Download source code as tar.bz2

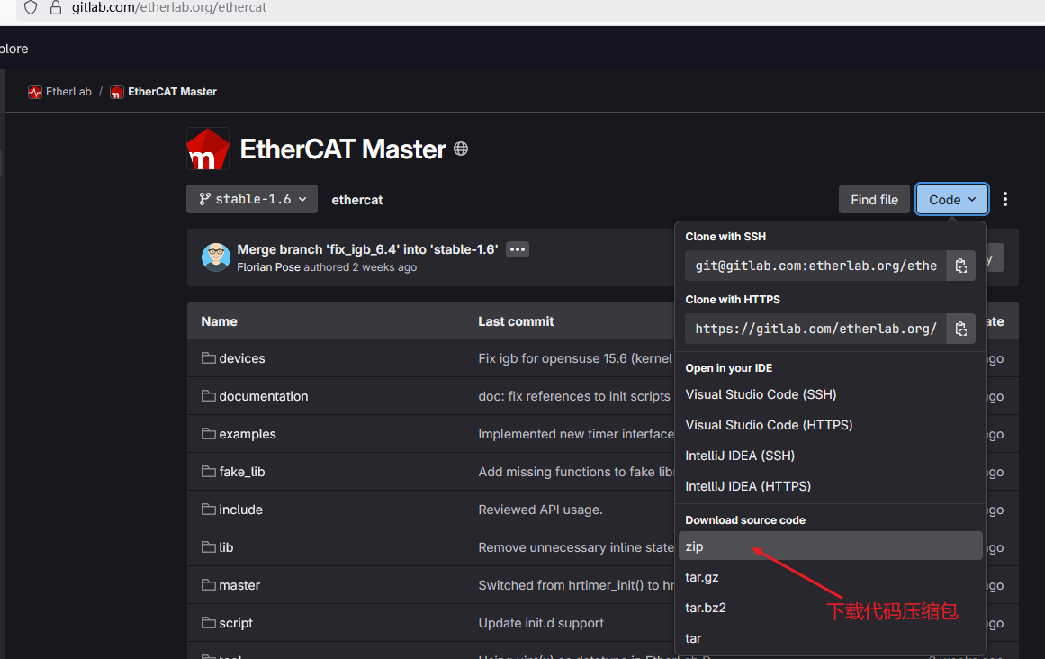coord(831,608)
